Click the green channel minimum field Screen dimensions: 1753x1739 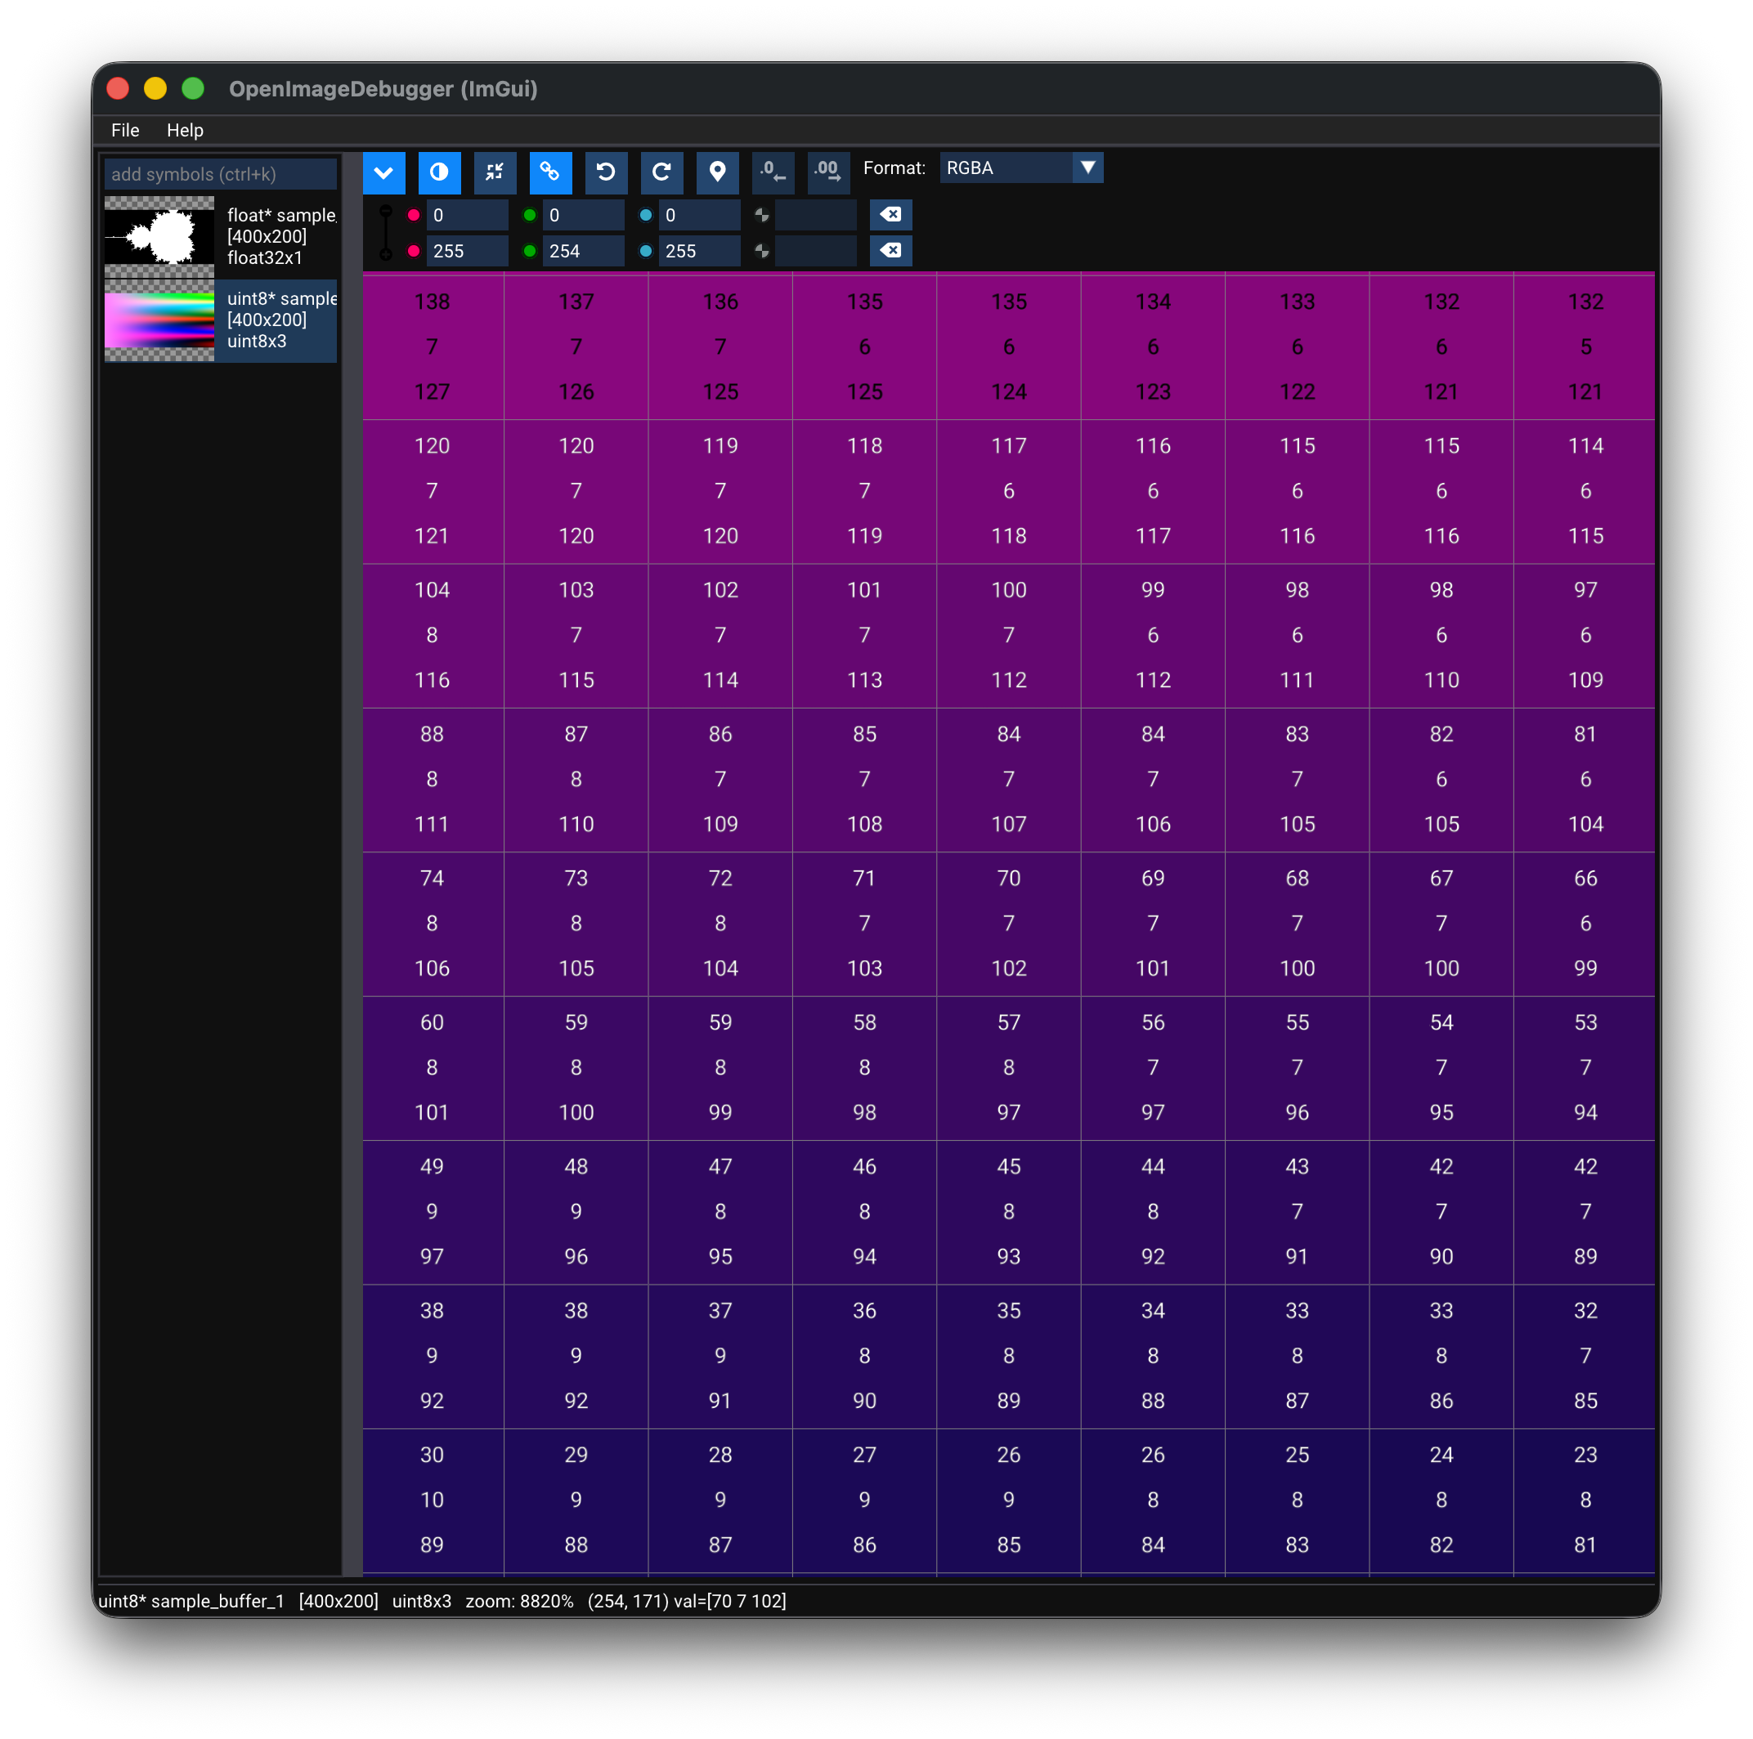[584, 215]
